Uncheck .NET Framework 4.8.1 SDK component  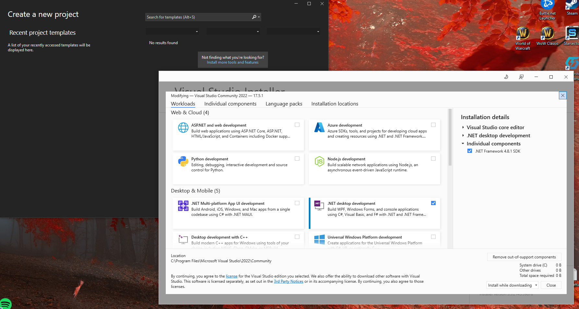pyautogui.click(x=470, y=151)
